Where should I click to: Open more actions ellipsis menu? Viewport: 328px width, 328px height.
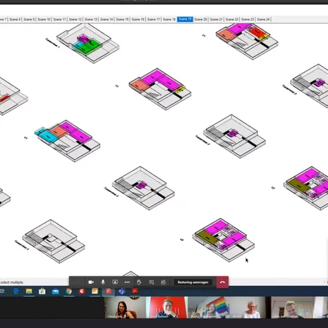tap(127, 282)
